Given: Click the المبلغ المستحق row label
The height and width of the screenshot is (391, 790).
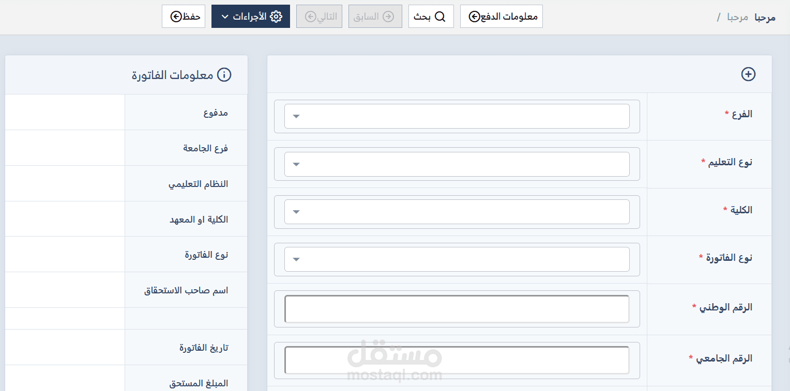Looking at the screenshot, I should 199,383.
